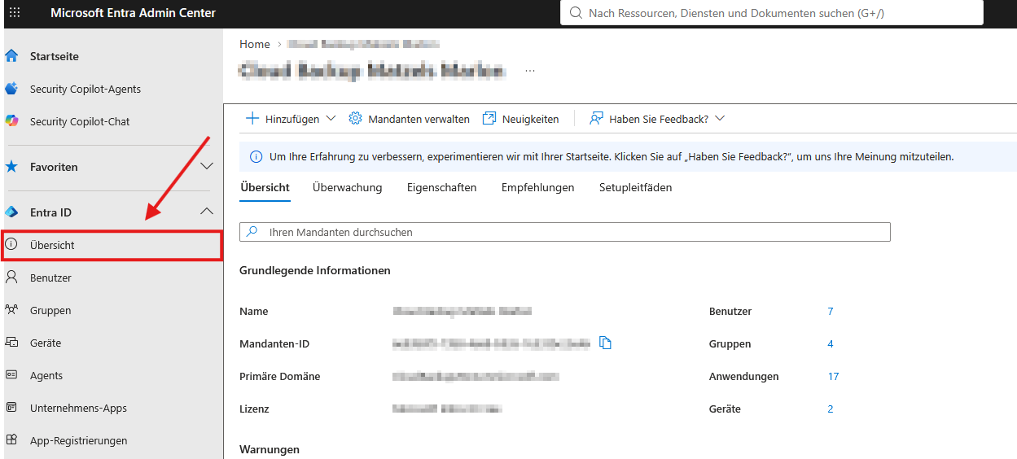Image resolution: width=1017 pixels, height=459 pixels.
Task: Click the Anwendungen label
Action: point(744,376)
